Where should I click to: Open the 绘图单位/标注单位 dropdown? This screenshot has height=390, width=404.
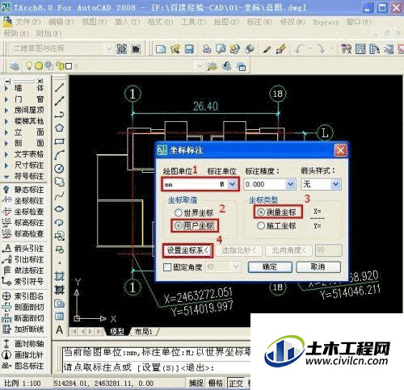coord(232,184)
